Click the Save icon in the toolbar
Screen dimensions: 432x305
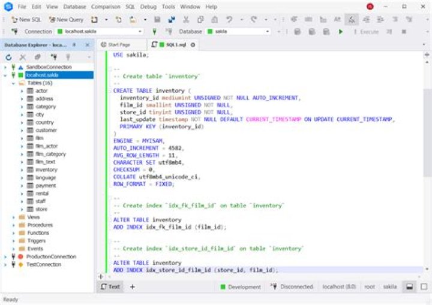(157, 19)
